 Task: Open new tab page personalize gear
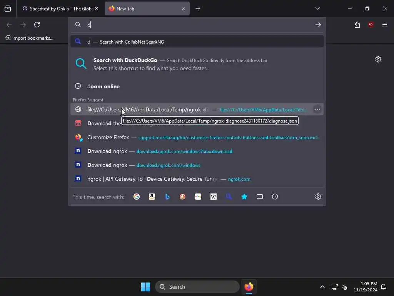pos(378,59)
